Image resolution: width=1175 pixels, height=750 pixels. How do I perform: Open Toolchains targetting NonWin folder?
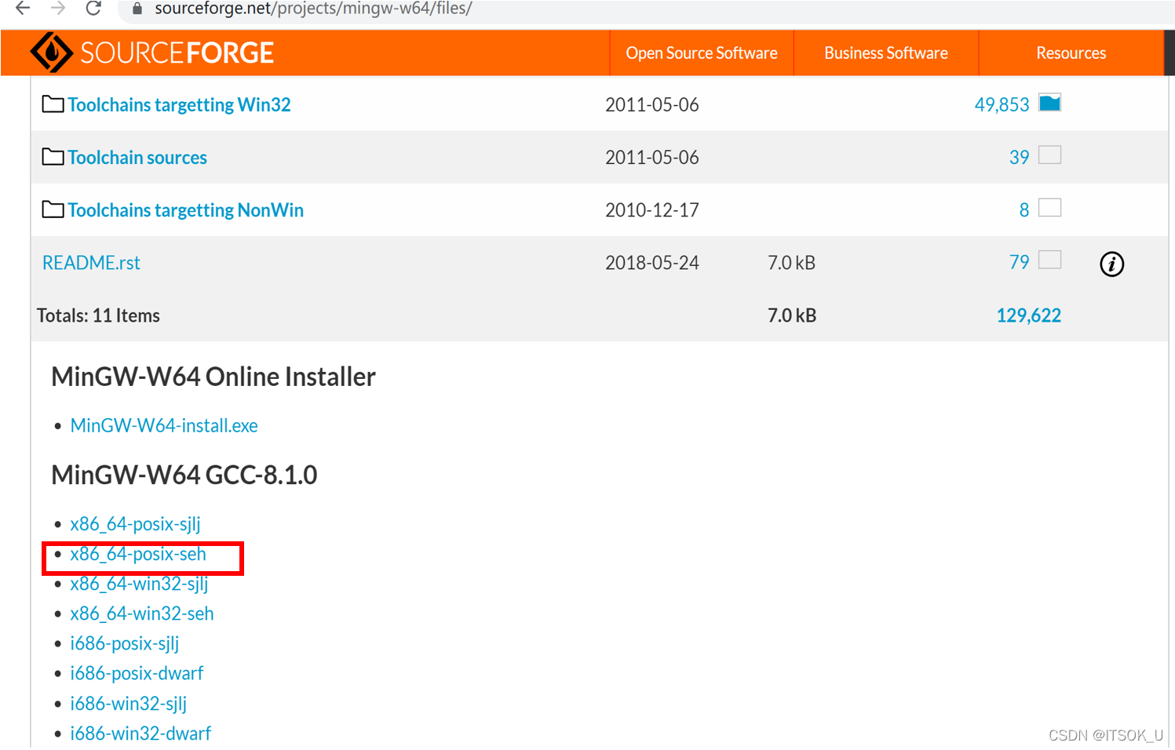(185, 209)
